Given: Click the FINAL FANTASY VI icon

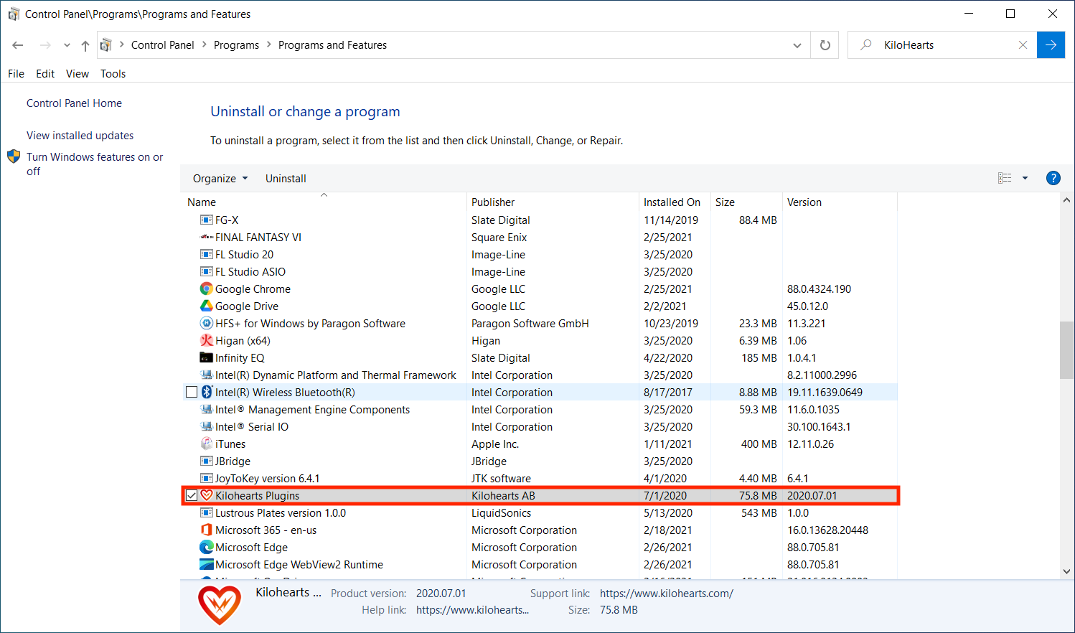Looking at the screenshot, I should 207,238.
